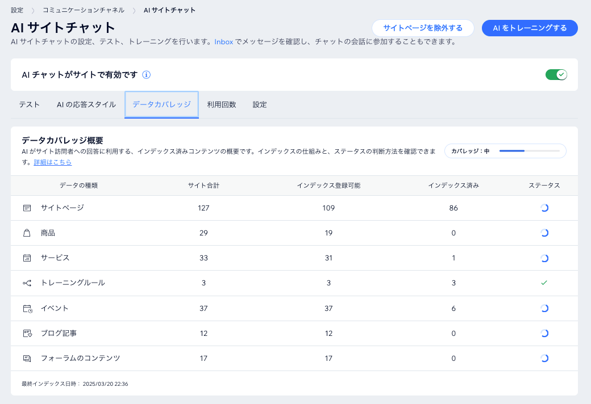The height and width of the screenshot is (404, 591).
Task: Click the サイトページ page icon in the table
Action: pos(26,208)
